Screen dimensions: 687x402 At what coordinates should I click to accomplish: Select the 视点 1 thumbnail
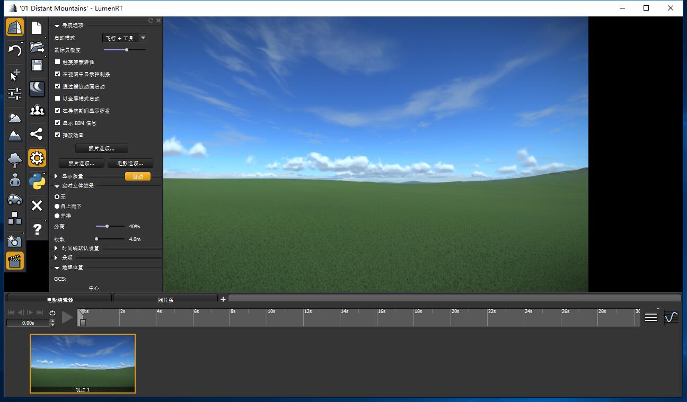point(82,363)
